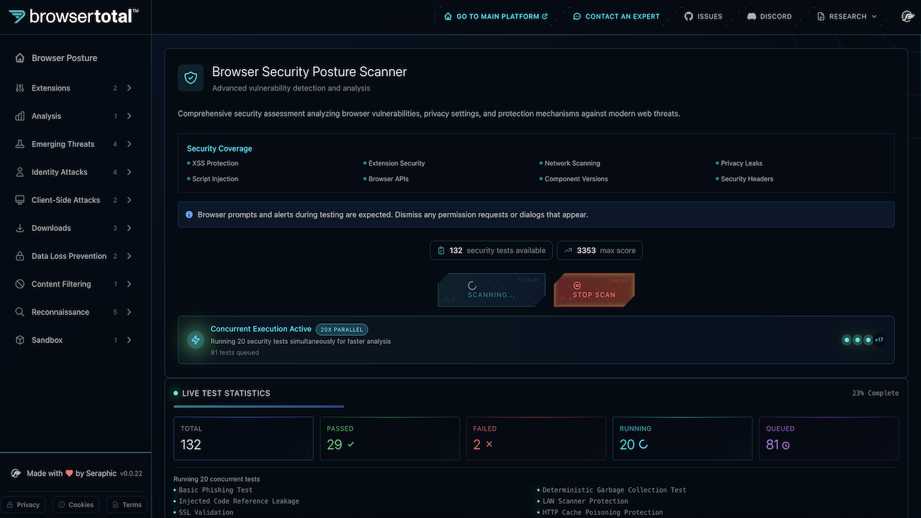Open the Browser Posture home icon
The height and width of the screenshot is (518, 921).
[20, 58]
